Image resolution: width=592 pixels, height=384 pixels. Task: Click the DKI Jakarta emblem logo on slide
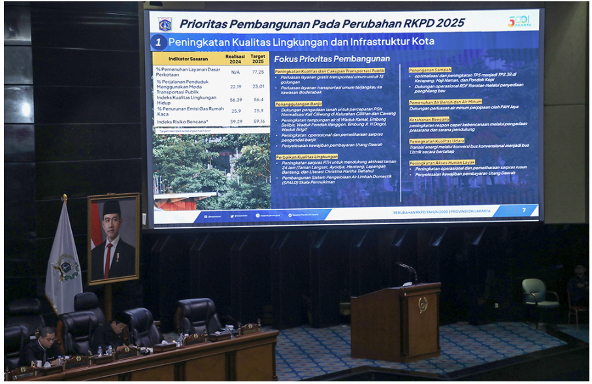(165, 24)
